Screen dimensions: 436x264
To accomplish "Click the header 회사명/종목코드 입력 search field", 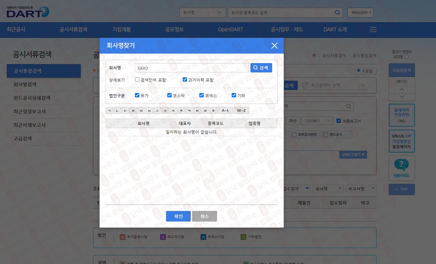I will click(x=285, y=13).
